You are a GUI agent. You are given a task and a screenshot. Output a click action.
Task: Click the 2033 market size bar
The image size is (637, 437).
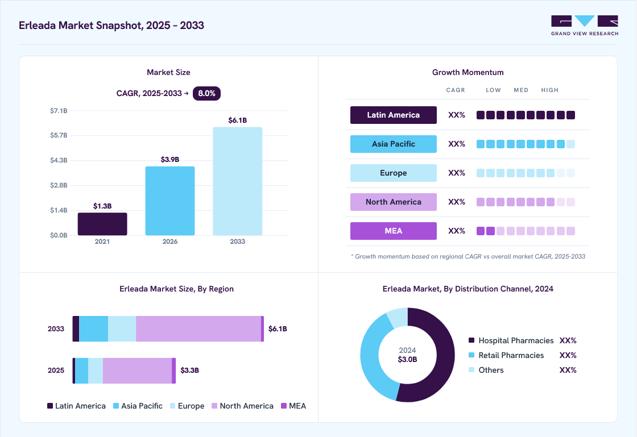238,181
